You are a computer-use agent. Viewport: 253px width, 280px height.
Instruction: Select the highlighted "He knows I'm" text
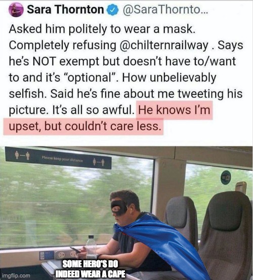pos(174,110)
